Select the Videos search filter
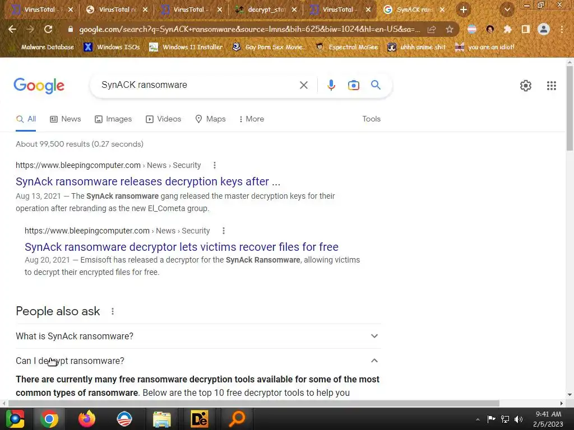 click(163, 119)
